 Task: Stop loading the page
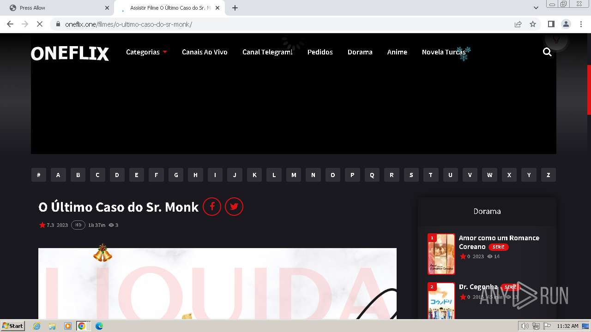click(x=40, y=24)
